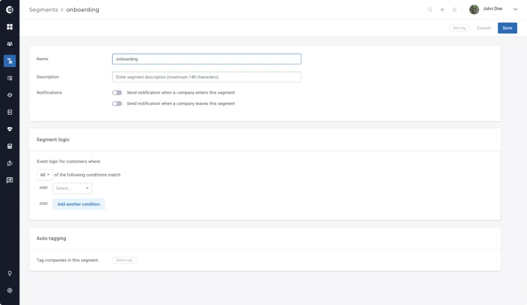Click the 'Tag companies in this segment' label
This screenshot has width=527, height=305.
coord(67,260)
